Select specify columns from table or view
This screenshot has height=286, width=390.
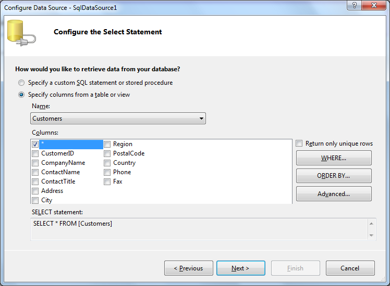pos(21,95)
